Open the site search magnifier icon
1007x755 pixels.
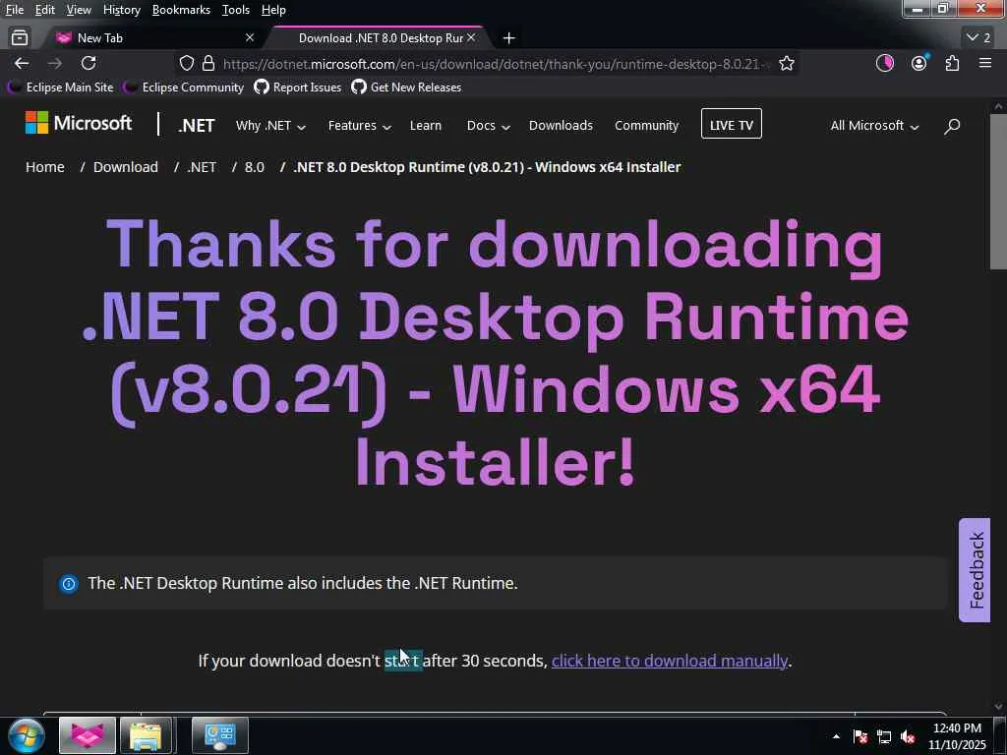952,126
